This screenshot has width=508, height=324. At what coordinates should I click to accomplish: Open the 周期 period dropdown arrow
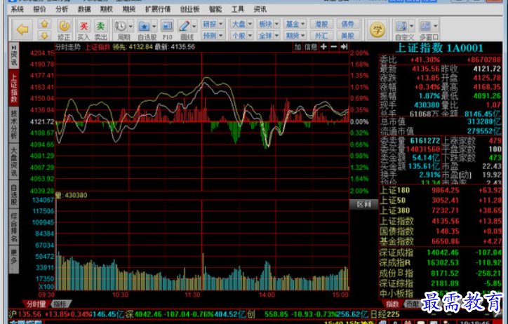pos(131,26)
